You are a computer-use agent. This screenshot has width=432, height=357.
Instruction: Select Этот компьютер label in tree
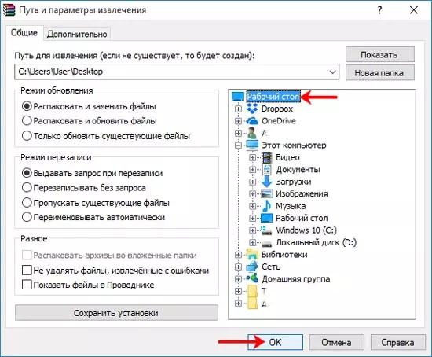pos(294,145)
